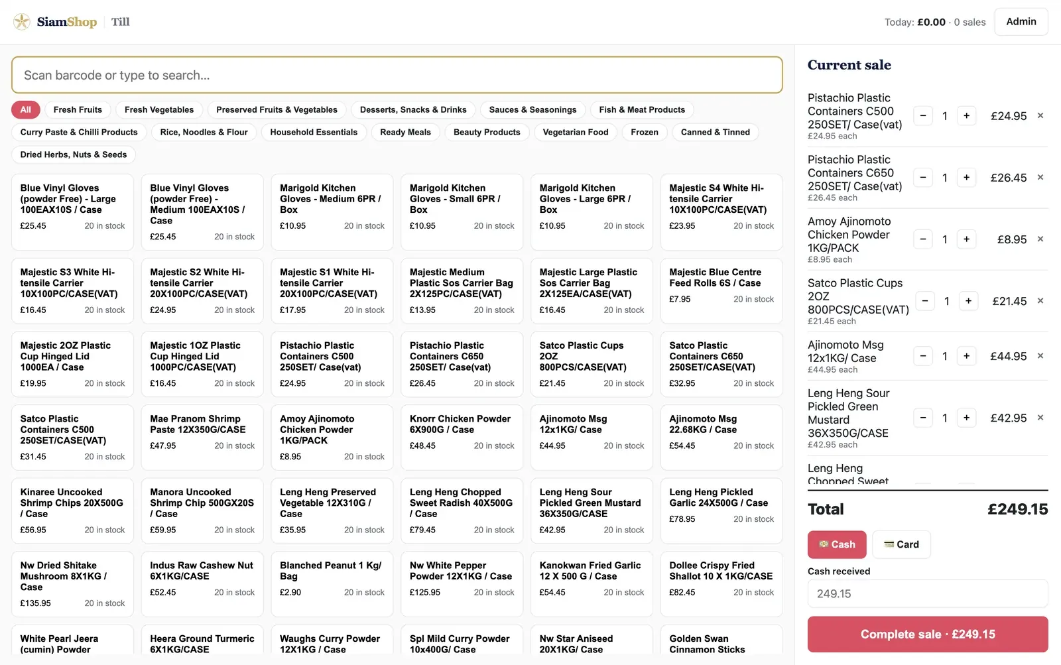Filter by Rice, Noodles & Flour

(x=204, y=133)
